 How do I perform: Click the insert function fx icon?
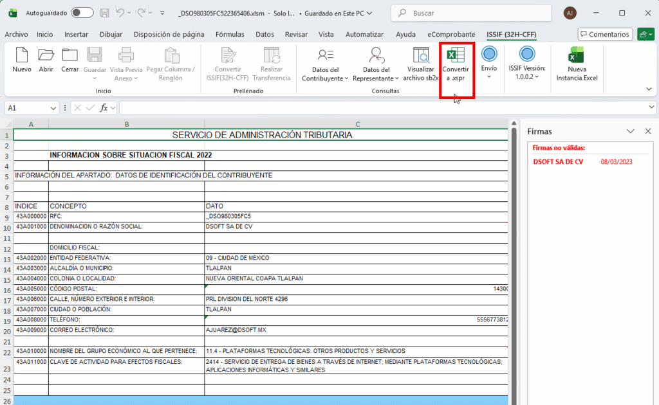(x=104, y=108)
